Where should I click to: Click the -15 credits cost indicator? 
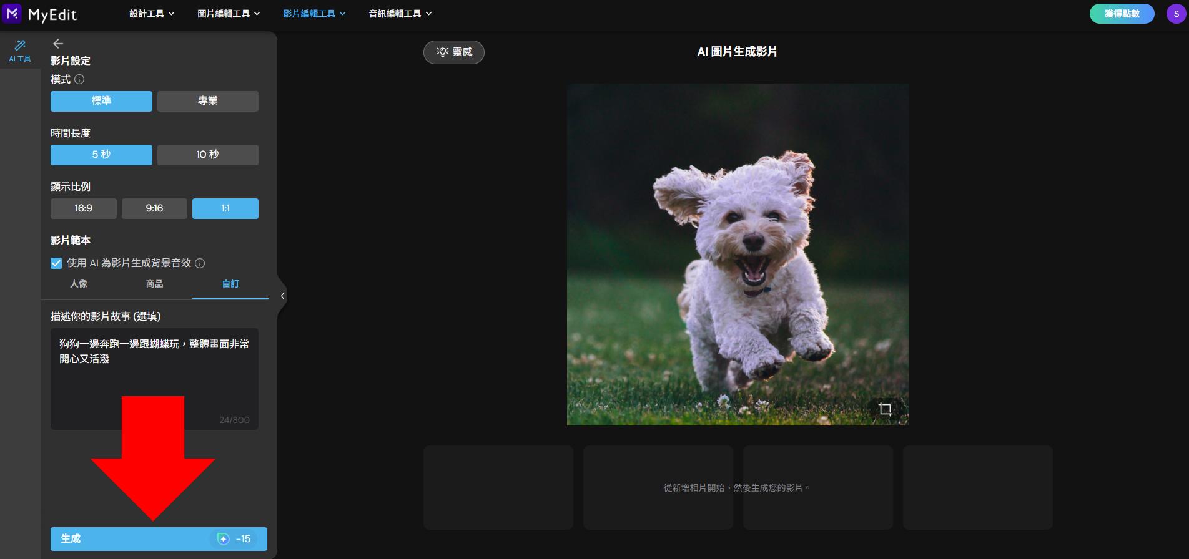click(235, 539)
